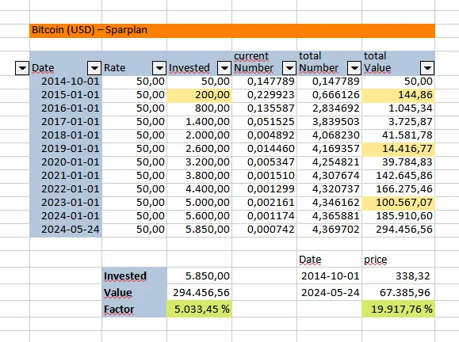Open filter arrow in blank column before Date
This screenshot has height=342, width=459.
[x=22, y=68]
